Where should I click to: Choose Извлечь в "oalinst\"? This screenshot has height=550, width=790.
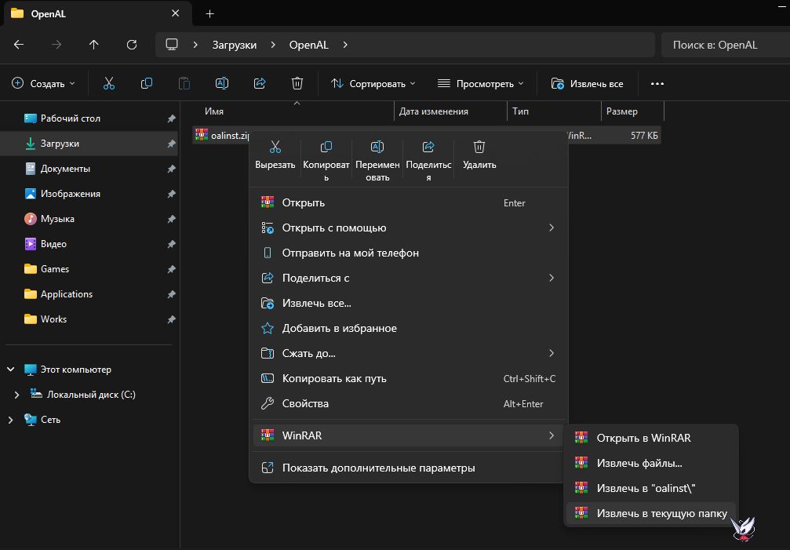[x=651, y=488]
